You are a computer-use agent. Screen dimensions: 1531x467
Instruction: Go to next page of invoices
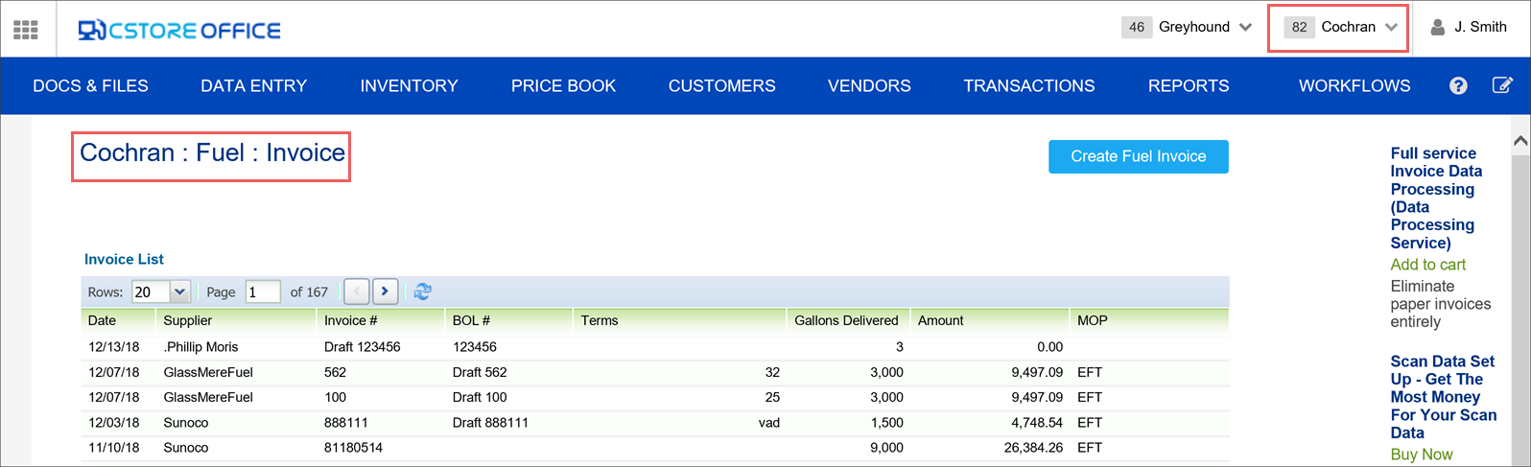point(386,292)
